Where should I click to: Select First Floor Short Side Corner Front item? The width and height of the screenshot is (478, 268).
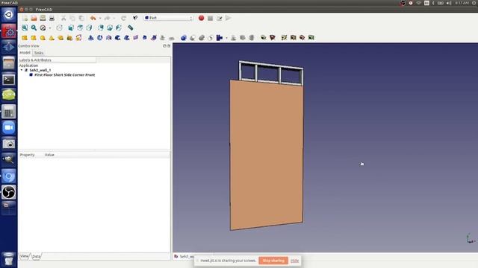[x=65, y=74]
